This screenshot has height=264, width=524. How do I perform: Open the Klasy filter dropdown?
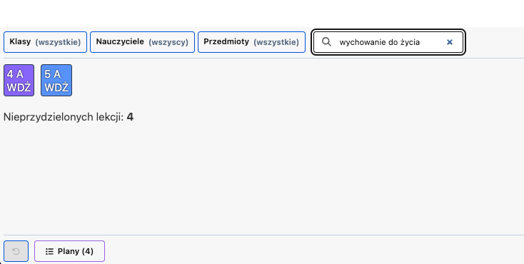[x=45, y=42]
